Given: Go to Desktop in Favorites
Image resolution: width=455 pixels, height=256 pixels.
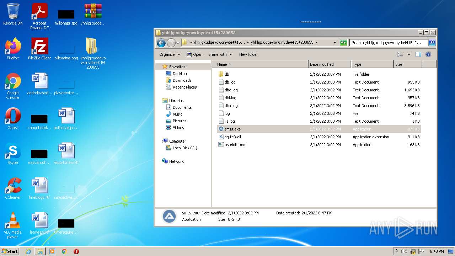Looking at the screenshot, I should [x=180, y=74].
